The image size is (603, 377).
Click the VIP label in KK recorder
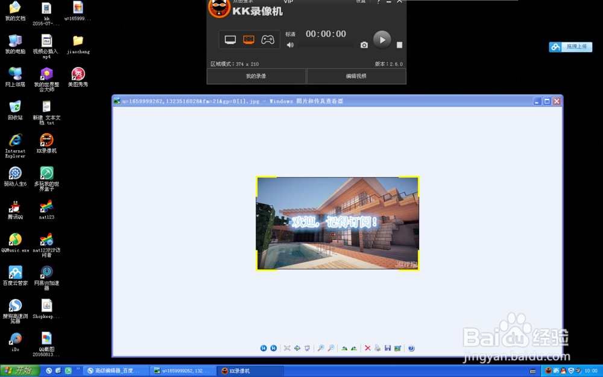(x=288, y=2)
